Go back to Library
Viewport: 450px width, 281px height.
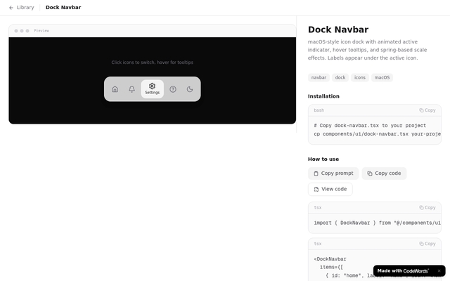(22, 8)
